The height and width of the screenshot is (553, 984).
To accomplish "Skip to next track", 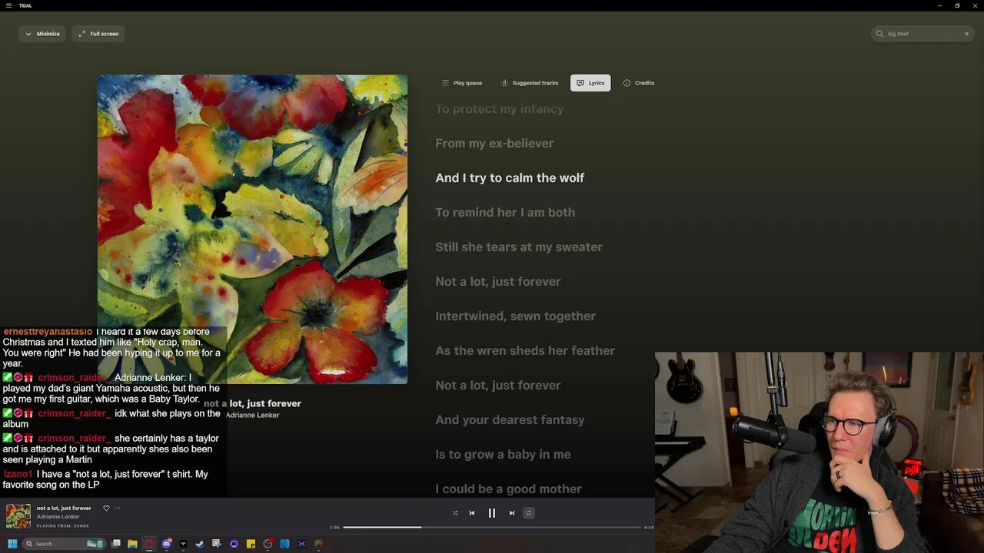I will tap(512, 513).
